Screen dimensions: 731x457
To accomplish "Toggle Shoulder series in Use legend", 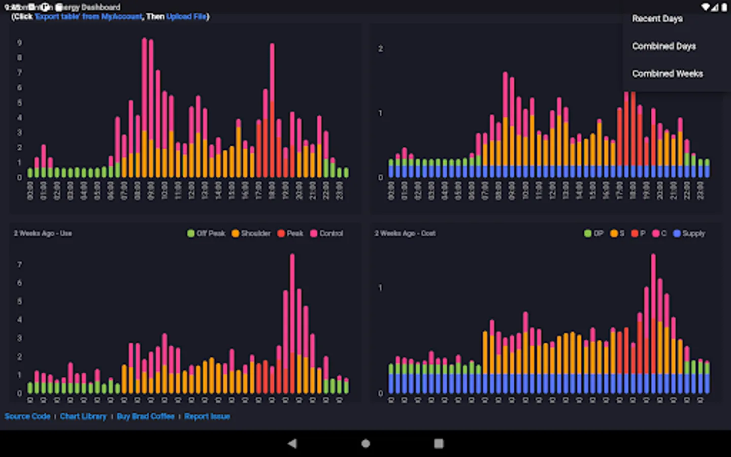I will click(251, 234).
